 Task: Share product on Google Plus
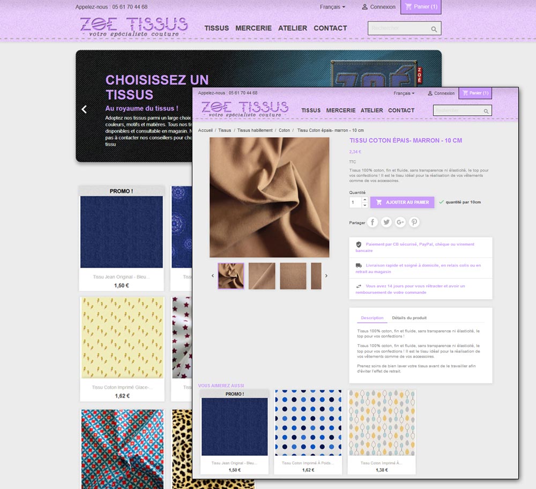[400, 223]
